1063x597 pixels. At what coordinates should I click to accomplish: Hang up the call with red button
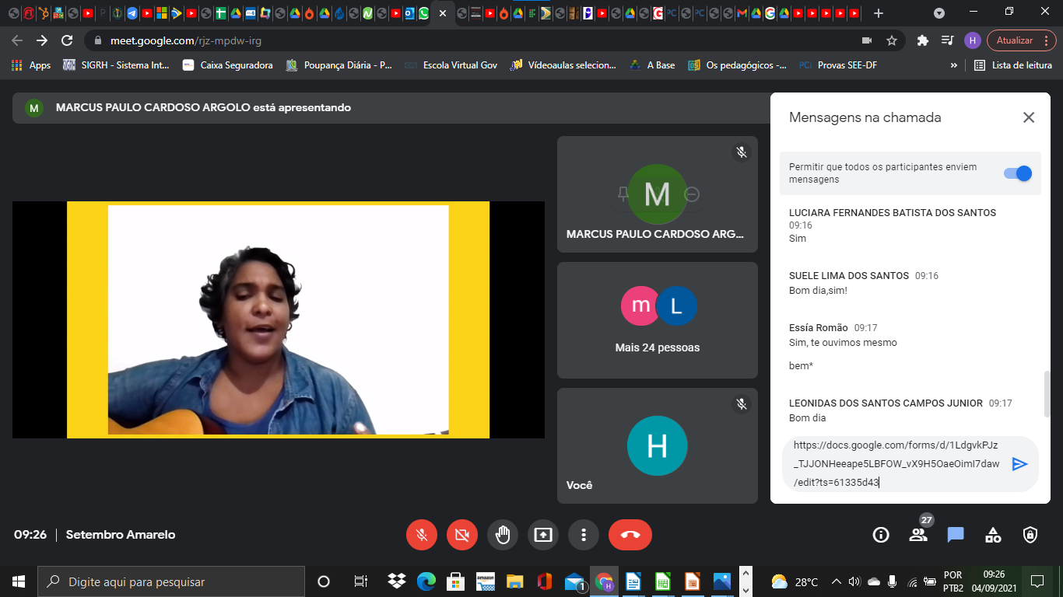pyautogui.click(x=630, y=535)
